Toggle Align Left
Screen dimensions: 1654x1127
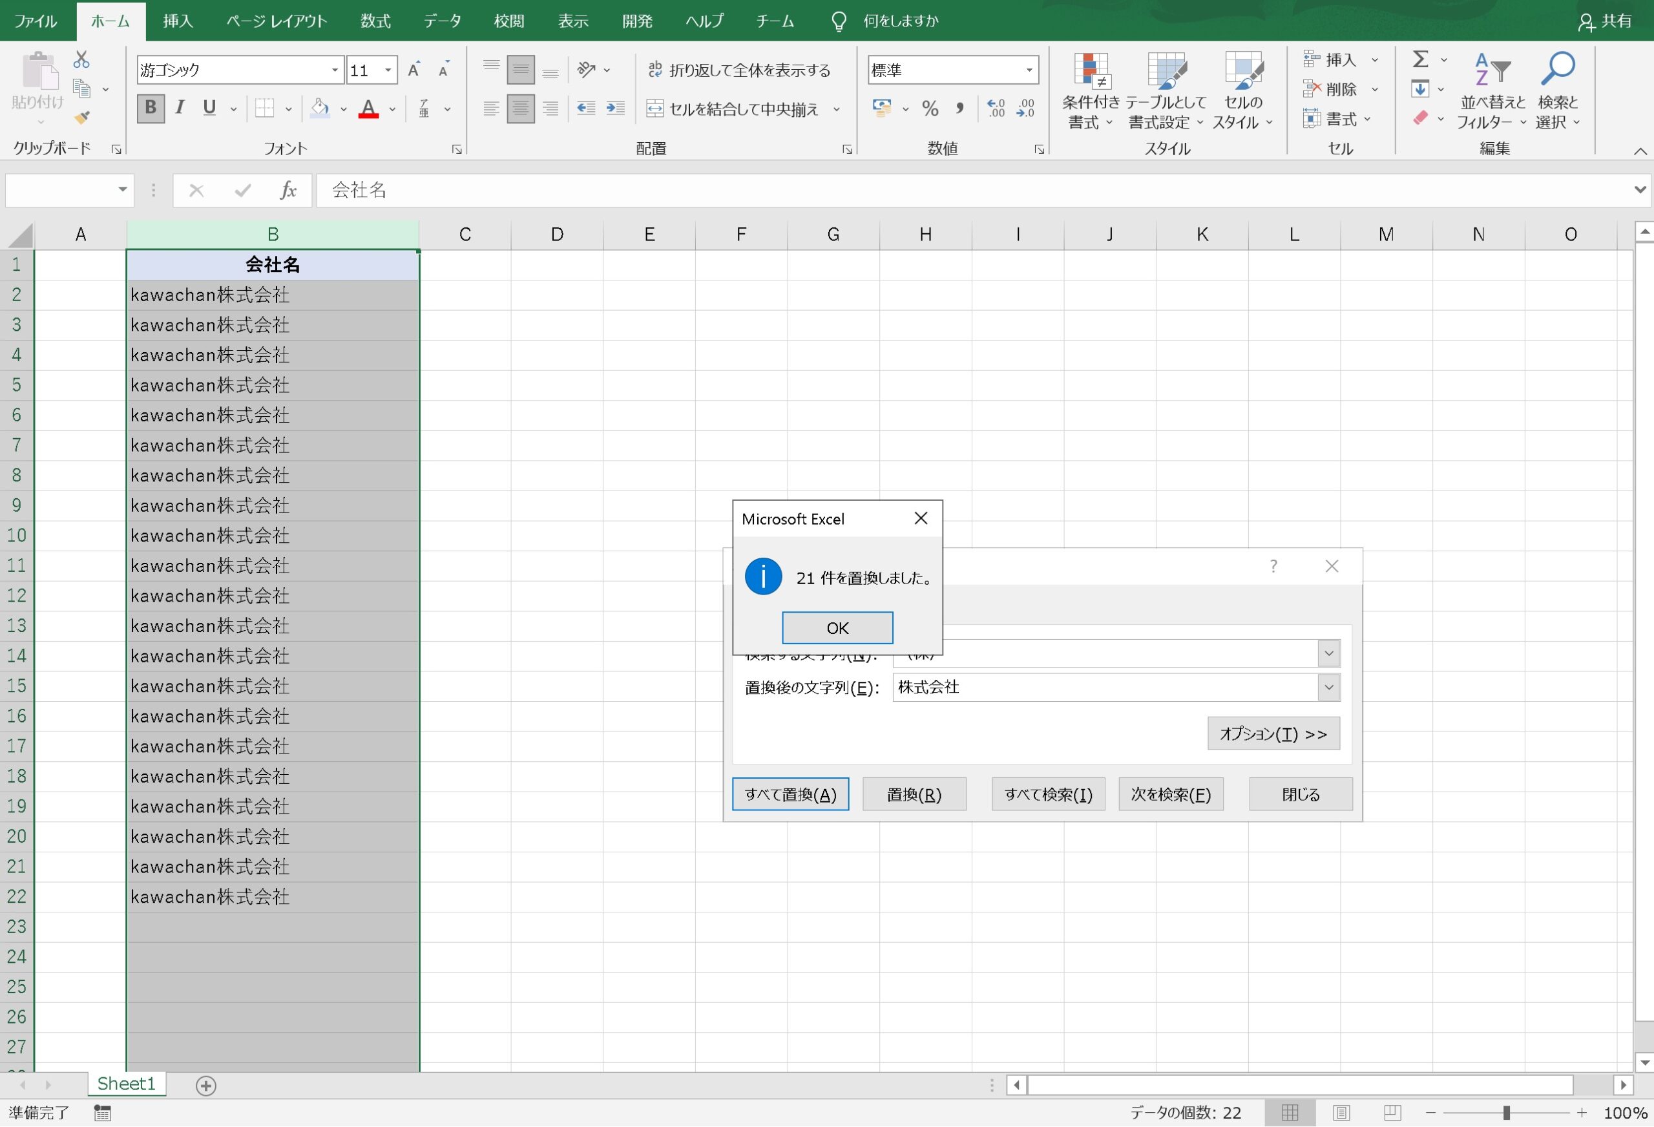pos(491,108)
